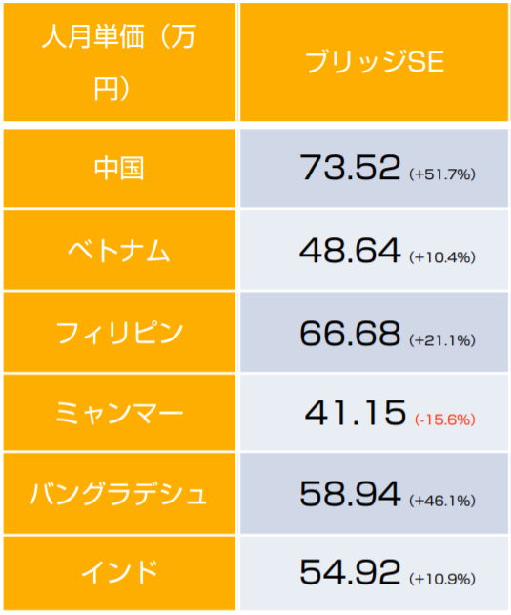Click the ブリッジSE column header
This screenshot has width=511, height=615.
374,62
